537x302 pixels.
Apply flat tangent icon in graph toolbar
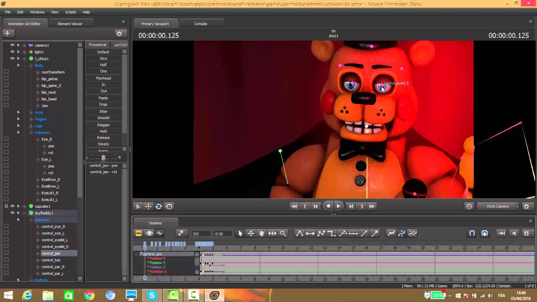point(310,234)
